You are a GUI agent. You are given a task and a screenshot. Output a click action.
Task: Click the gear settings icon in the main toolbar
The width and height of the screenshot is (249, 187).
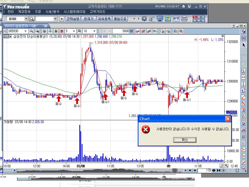coord(144,19)
